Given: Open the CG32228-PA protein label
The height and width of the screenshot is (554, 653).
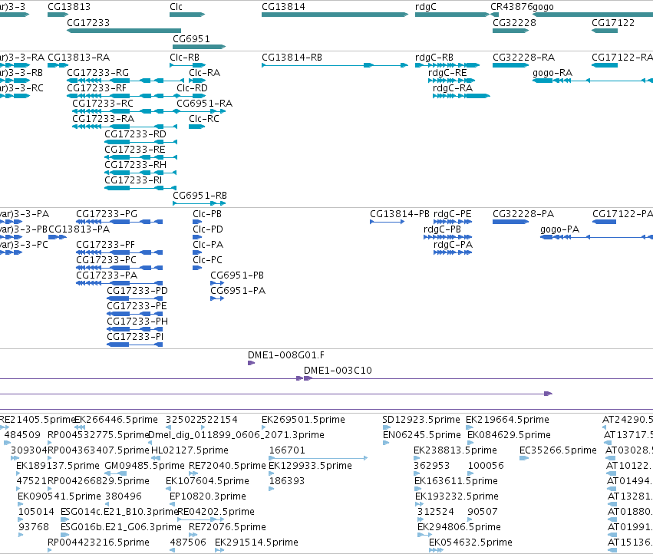Looking at the screenshot, I should tap(523, 213).
